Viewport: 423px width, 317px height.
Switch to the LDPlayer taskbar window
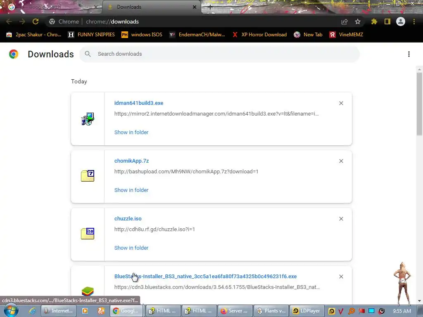[x=307, y=311]
